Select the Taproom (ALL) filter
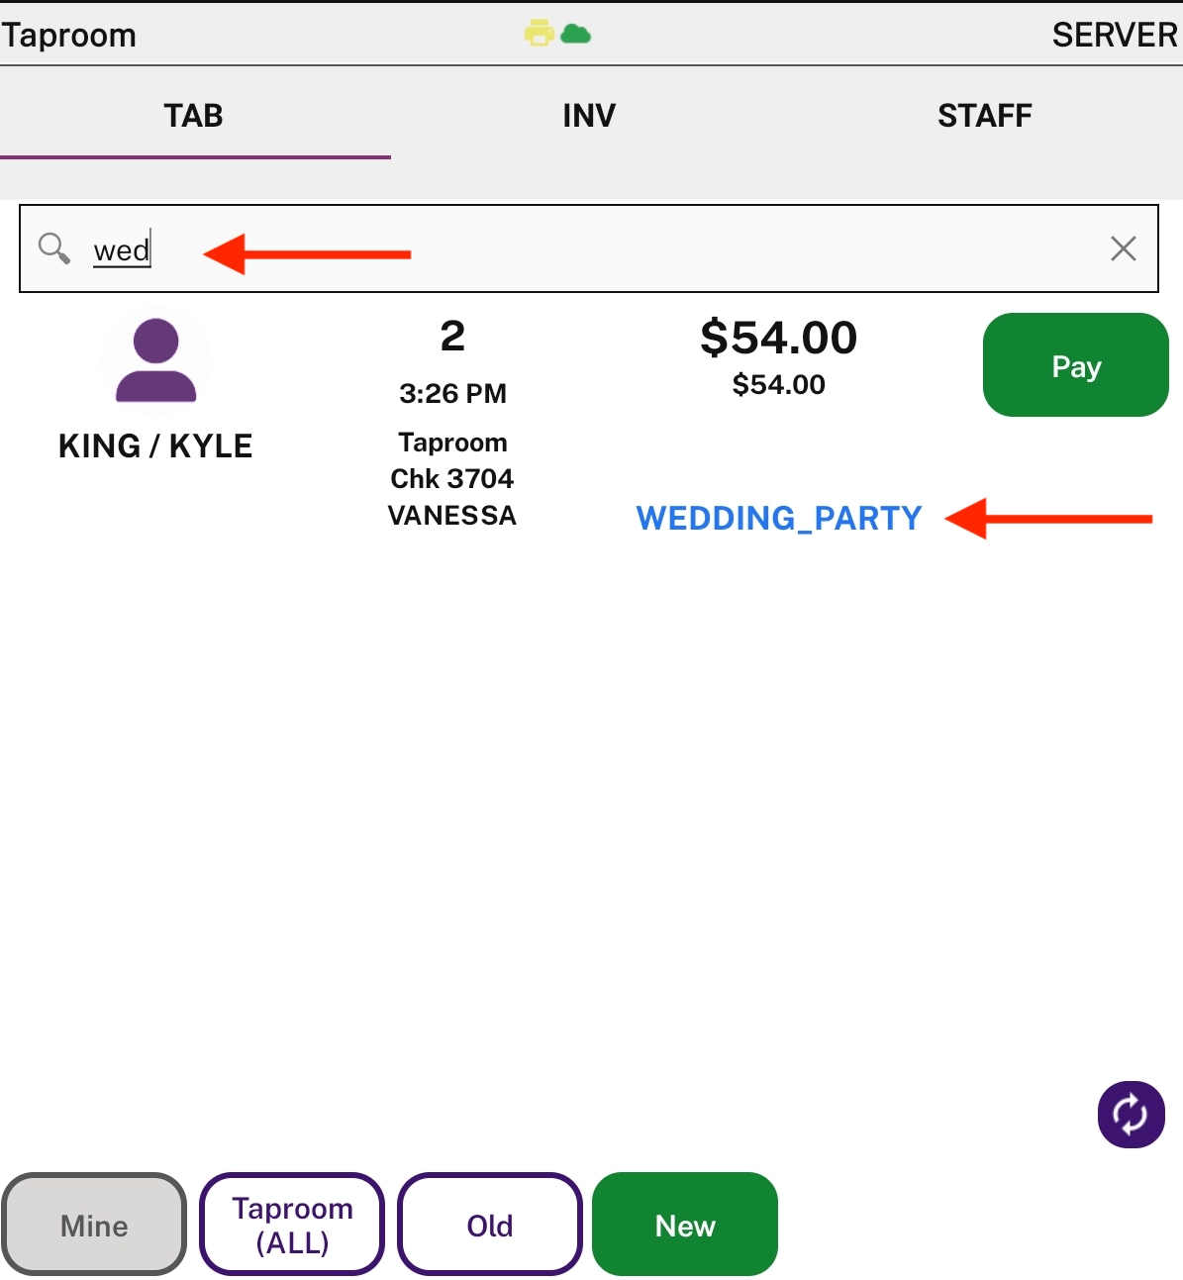The image size is (1183, 1280). tap(292, 1225)
